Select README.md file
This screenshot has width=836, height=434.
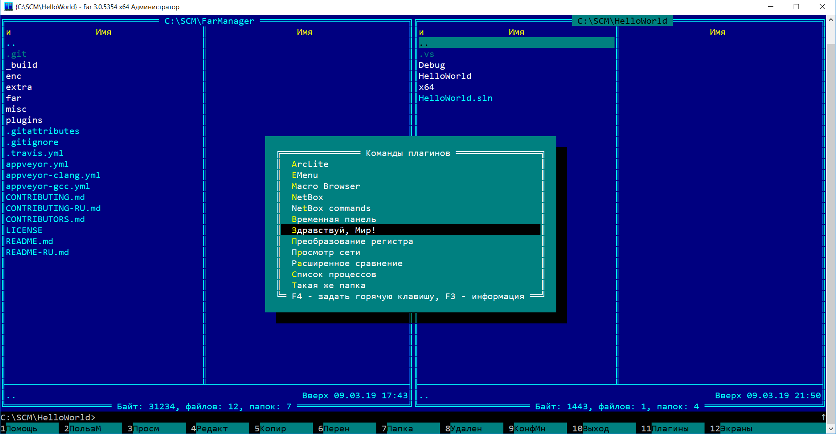[x=30, y=241]
